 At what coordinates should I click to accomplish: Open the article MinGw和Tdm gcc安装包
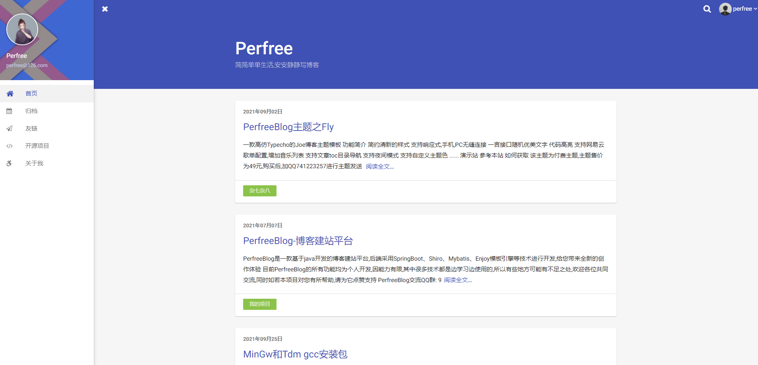pos(295,354)
